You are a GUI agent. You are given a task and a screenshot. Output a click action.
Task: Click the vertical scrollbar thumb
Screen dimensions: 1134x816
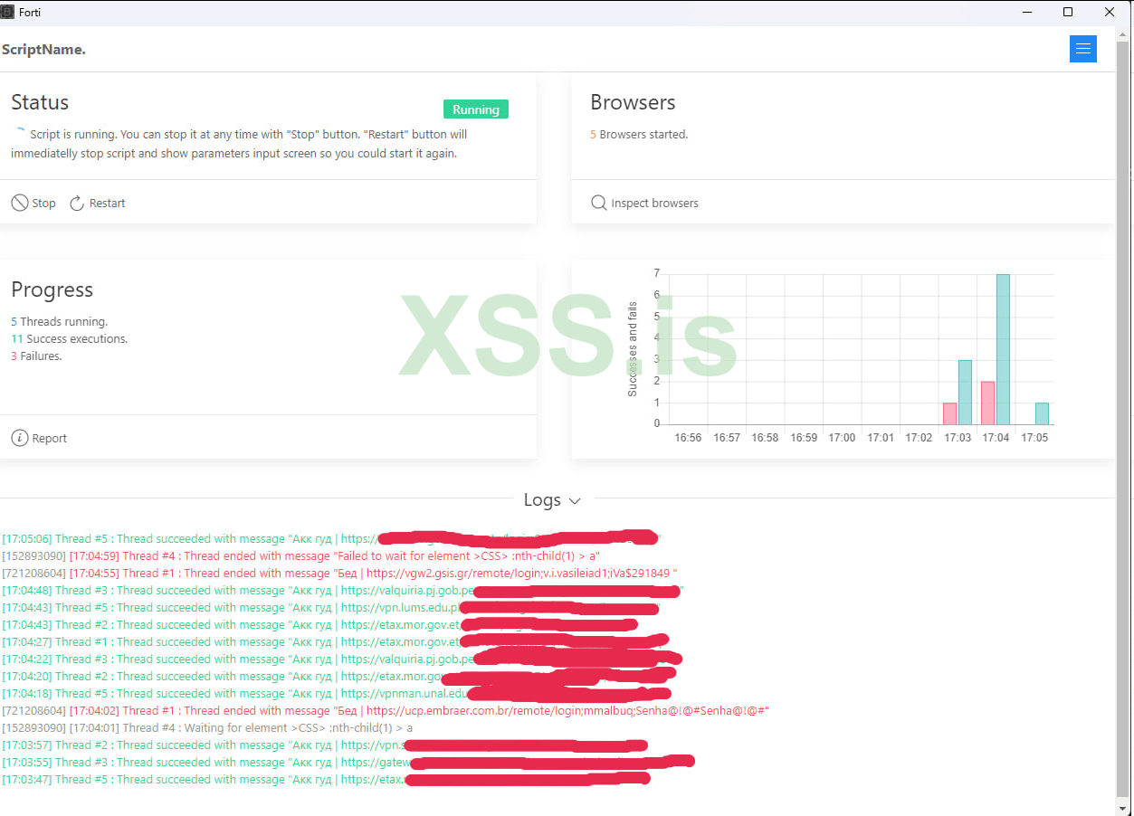(x=1122, y=417)
